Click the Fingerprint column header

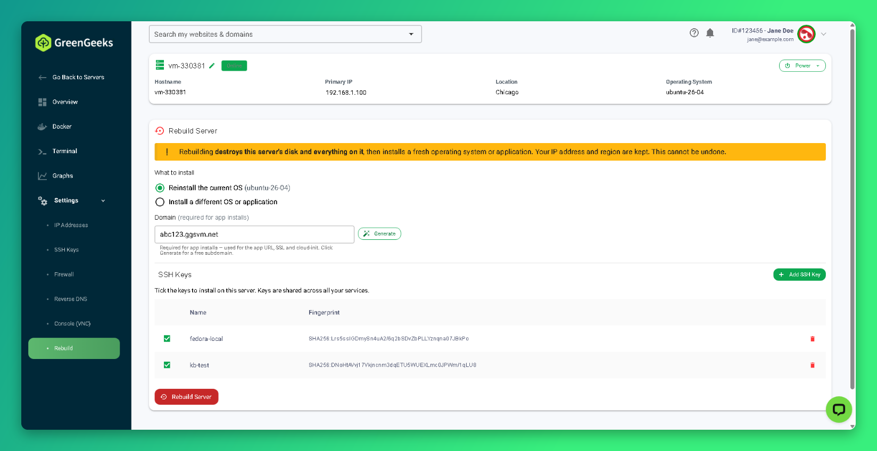click(324, 313)
